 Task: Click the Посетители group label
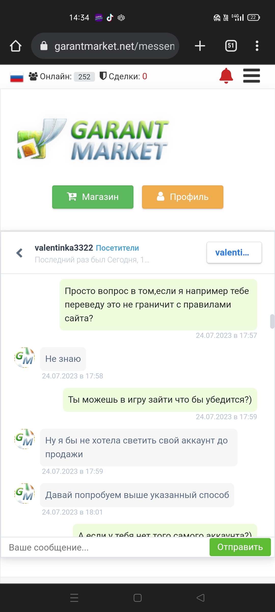coord(117,248)
